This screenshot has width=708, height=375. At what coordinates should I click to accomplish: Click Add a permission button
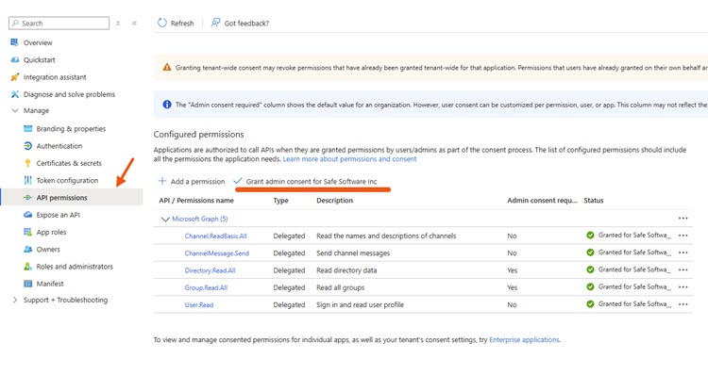pyautogui.click(x=192, y=181)
